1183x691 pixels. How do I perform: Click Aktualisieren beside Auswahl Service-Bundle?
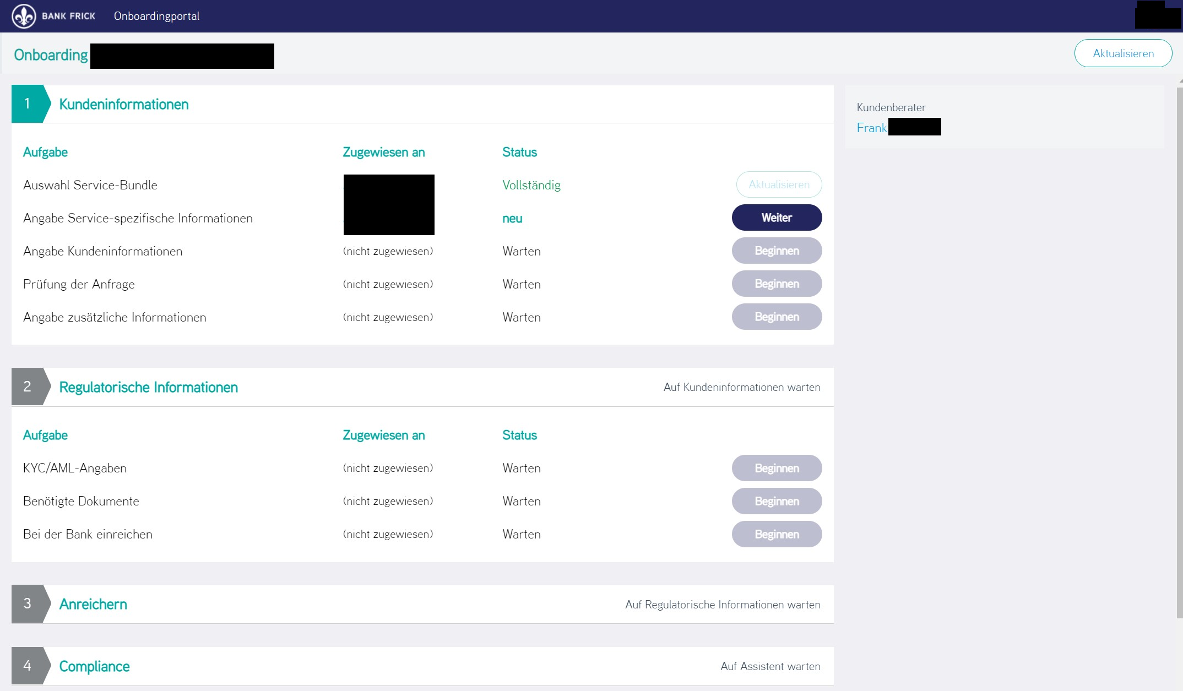pos(778,184)
